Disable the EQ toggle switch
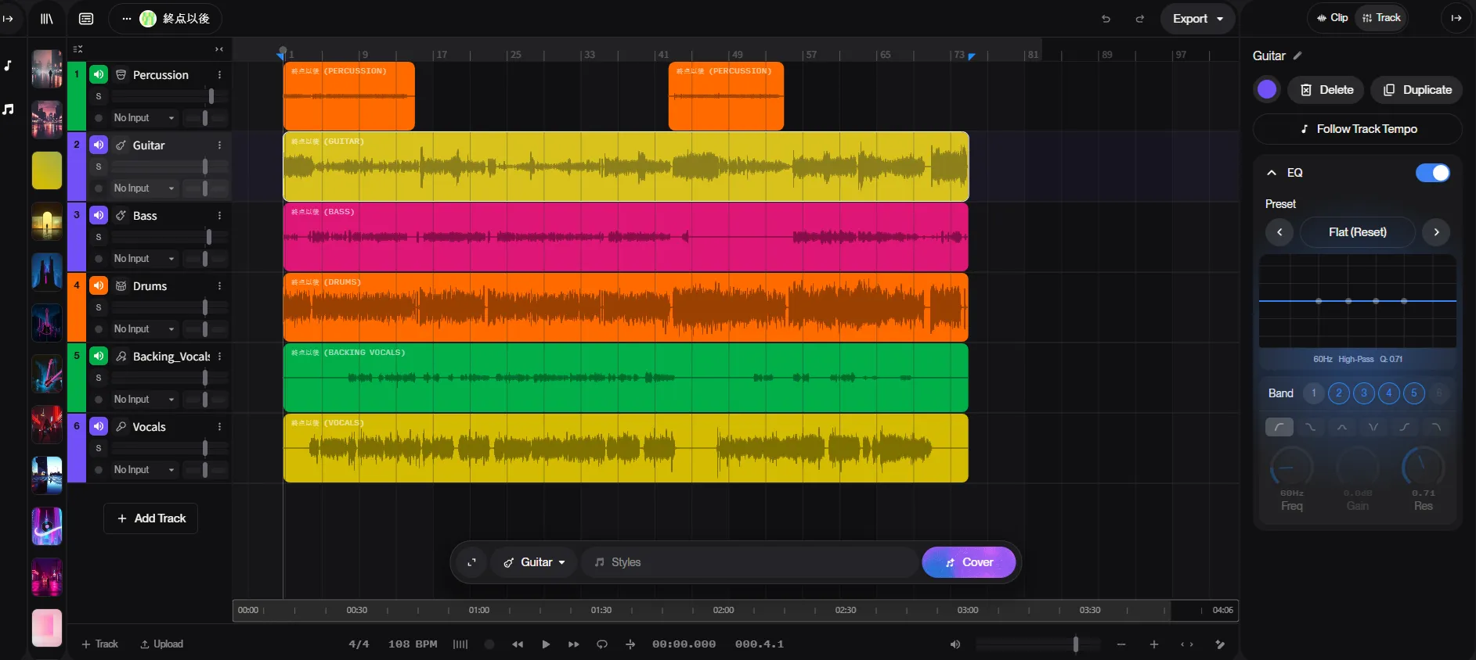This screenshot has width=1476, height=660. pyautogui.click(x=1432, y=173)
